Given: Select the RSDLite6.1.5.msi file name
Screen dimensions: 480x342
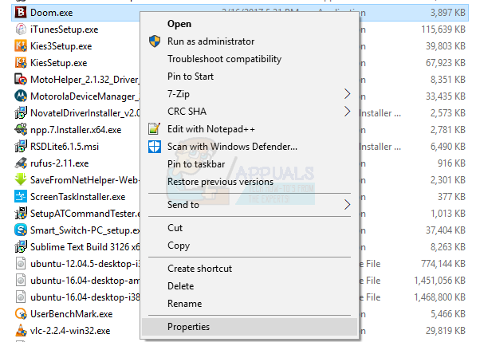Looking at the screenshot, I should [65, 147].
